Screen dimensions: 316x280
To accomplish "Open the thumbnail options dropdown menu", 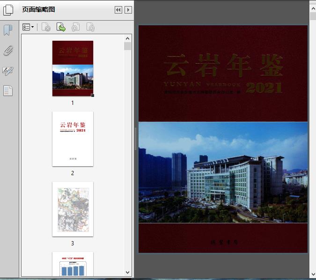I will click(28, 27).
